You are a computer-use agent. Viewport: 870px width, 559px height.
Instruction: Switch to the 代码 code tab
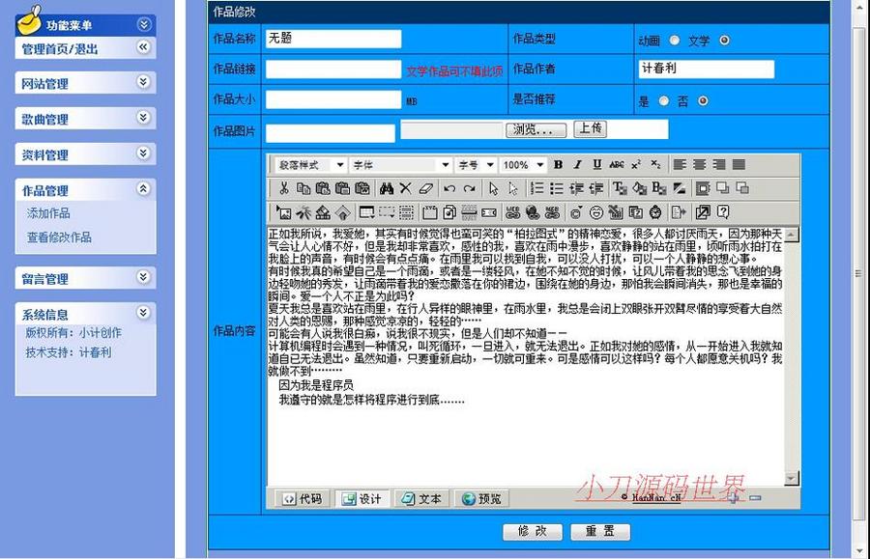(x=301, y=500)
